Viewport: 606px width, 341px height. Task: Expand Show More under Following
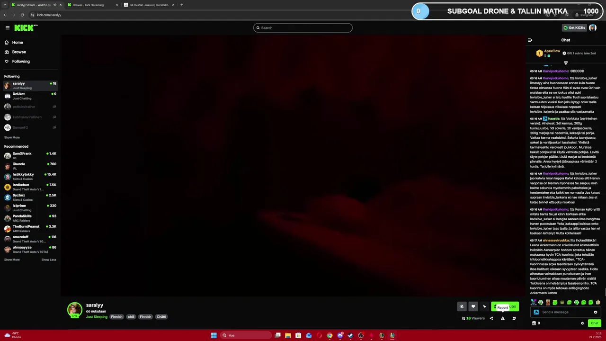click(x=12, y=137)
